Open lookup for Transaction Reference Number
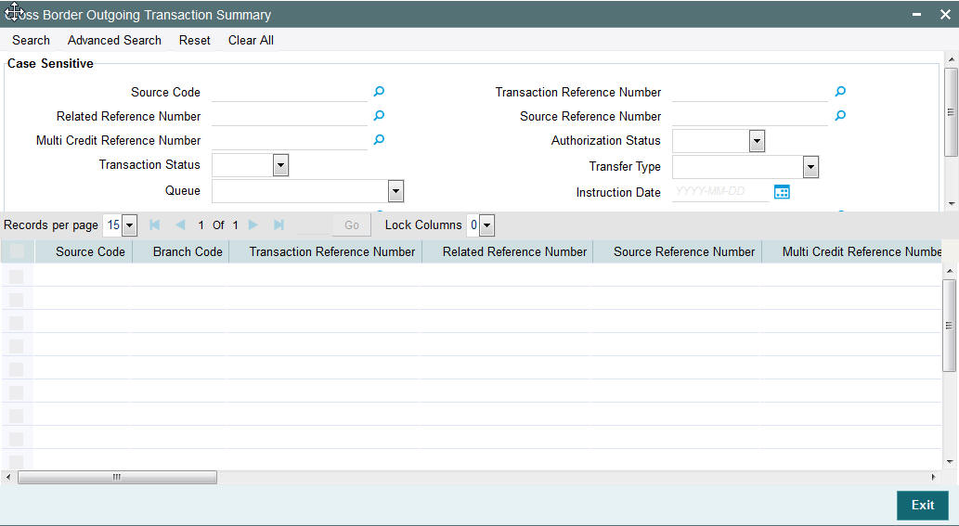Image resolution: width=959 pixels, height=526 pixels. pos(840,92)
